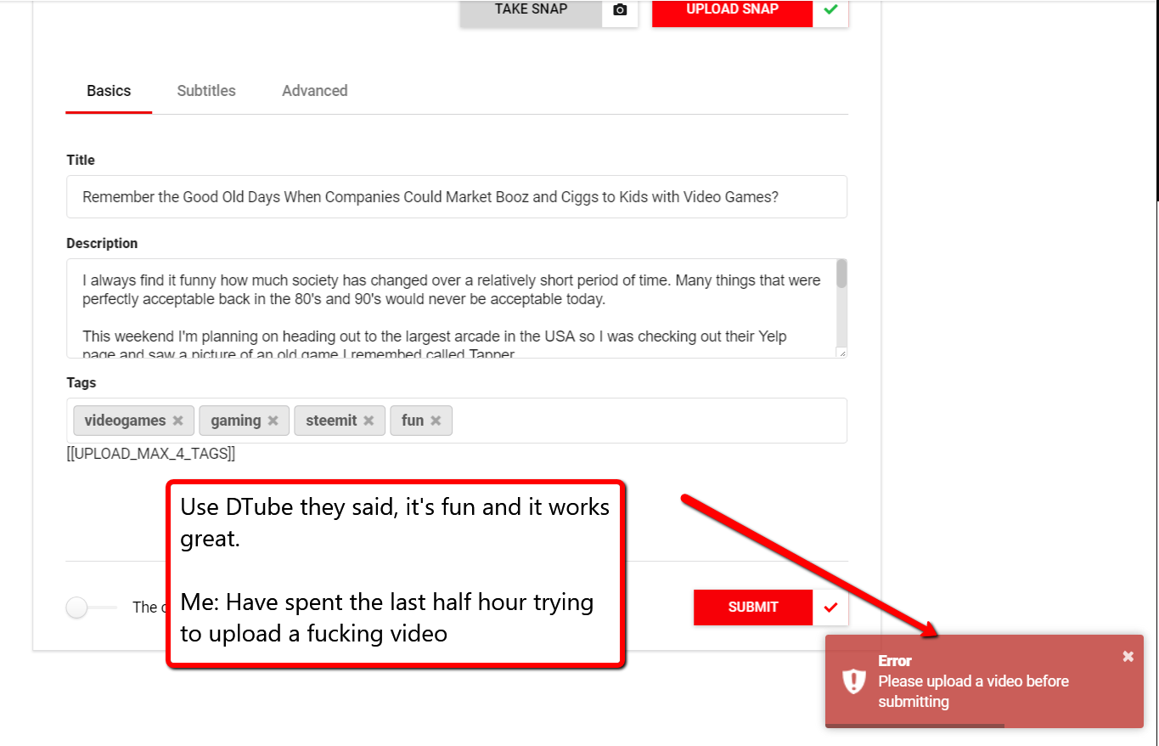Screen dimensions: 1159x746
Task: Toggle the switch at the bottom left
Action: point(91,608)
